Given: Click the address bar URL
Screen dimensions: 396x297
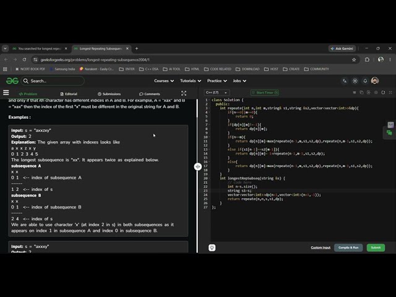Looking at the screenshot, I should point(95,60).
